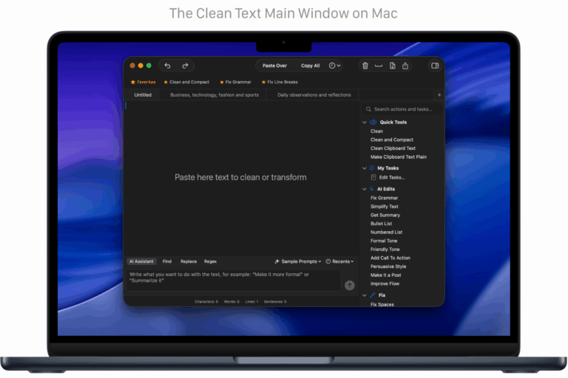
Task: Switch to the Regex tab
Action: click(210, 261)
